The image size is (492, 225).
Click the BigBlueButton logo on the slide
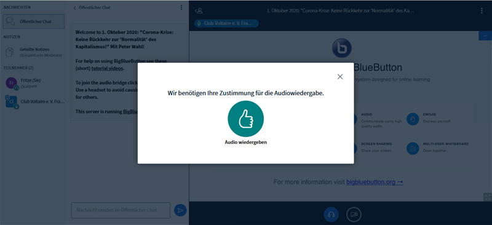(342, 48)
